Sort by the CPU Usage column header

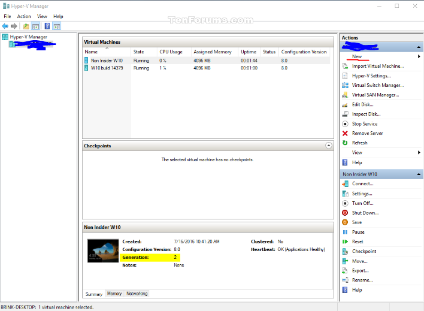(x=174, y=52)
